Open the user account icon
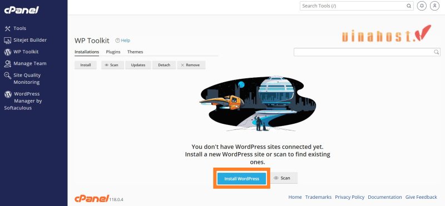Image resolution: width=445 pixels, height=206 pixels. 434,6
